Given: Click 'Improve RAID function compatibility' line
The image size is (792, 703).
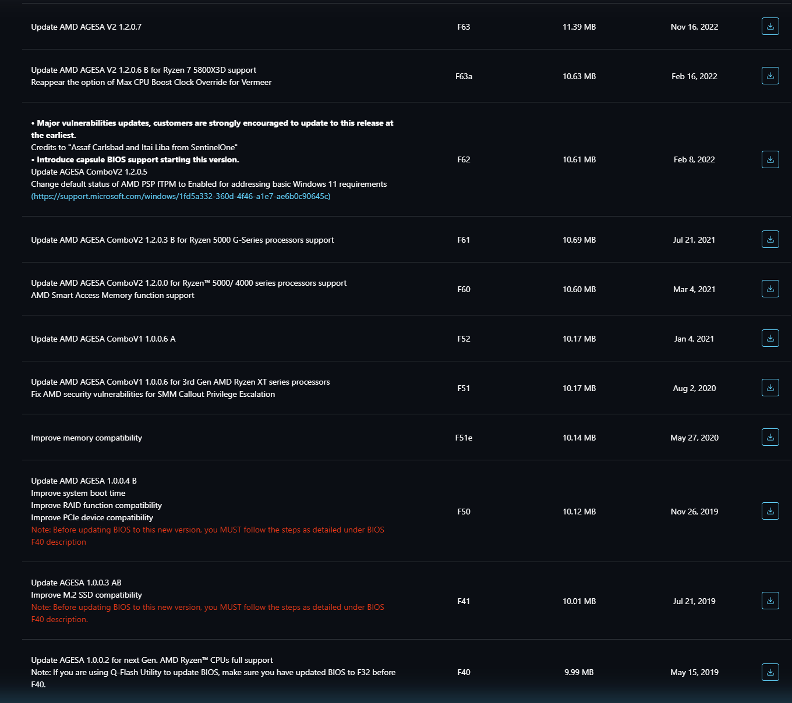Looking at the screenshot, I should (96, 505).
